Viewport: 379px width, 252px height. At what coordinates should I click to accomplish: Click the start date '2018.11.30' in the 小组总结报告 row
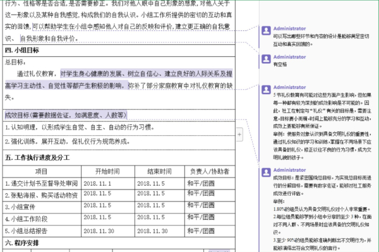pos(99,231)
